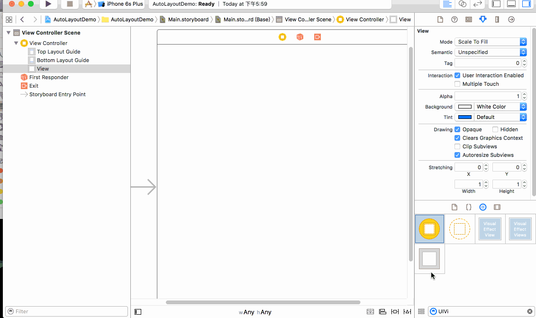Collapse View Controller Scene
The width and height of the screenshot is (536, 318).
(x=9, y=33)
